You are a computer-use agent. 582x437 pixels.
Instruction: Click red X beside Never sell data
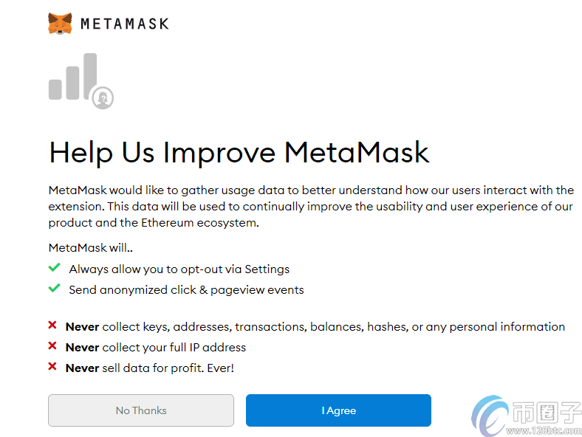[x=52, y=367]
